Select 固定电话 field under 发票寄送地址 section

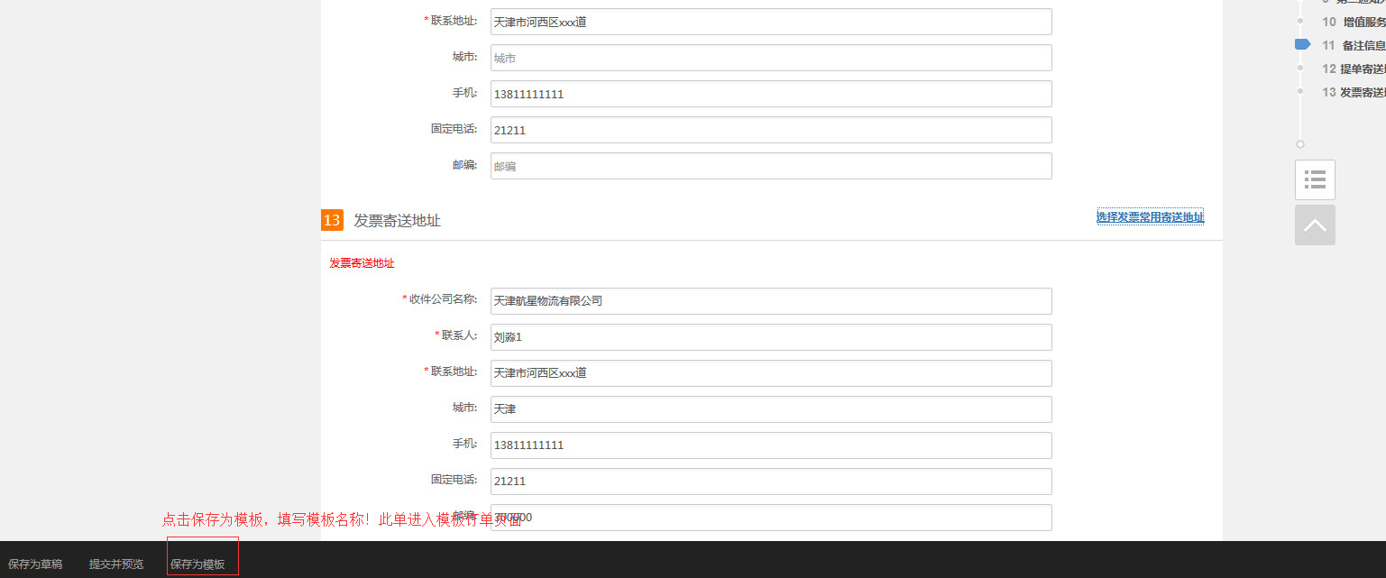770,482
